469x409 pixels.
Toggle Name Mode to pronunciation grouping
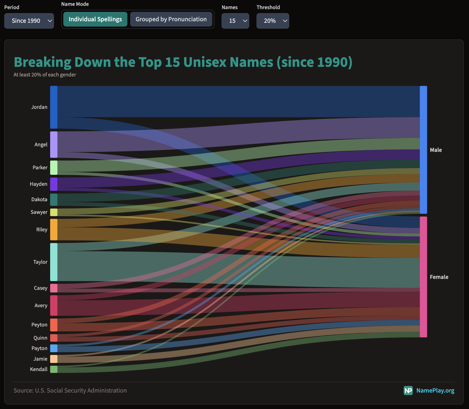click(x=171, y=19)
